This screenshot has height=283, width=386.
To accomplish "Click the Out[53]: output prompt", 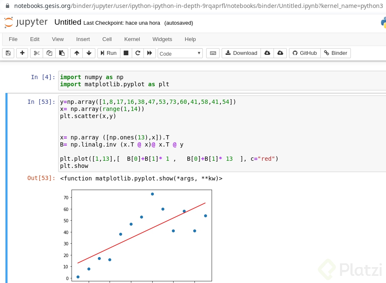I will click(x=41, y=178).
